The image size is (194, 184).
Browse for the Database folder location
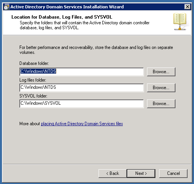tap(161, 72)
